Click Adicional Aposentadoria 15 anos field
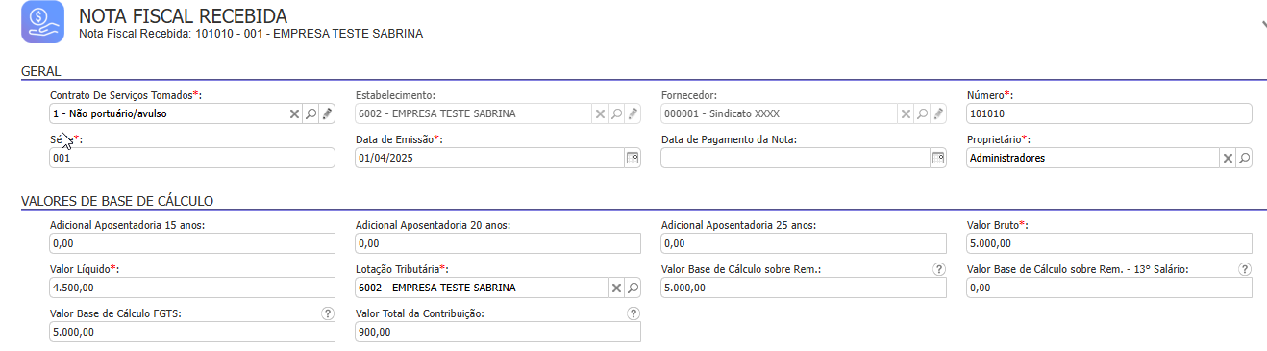This screenshot has height=351, width=1267. tap(192, 243)
